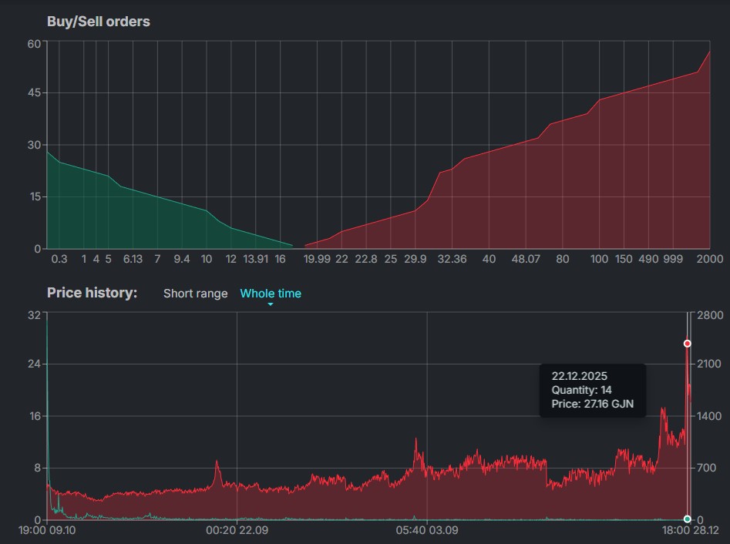Click the 2000 price label on orders axis
This screenshot has height=544, width=730.
click(709, 259)
